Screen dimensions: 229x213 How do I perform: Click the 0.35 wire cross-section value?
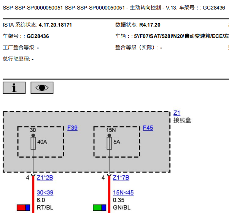pyautogui.click(x=118, y=200)
